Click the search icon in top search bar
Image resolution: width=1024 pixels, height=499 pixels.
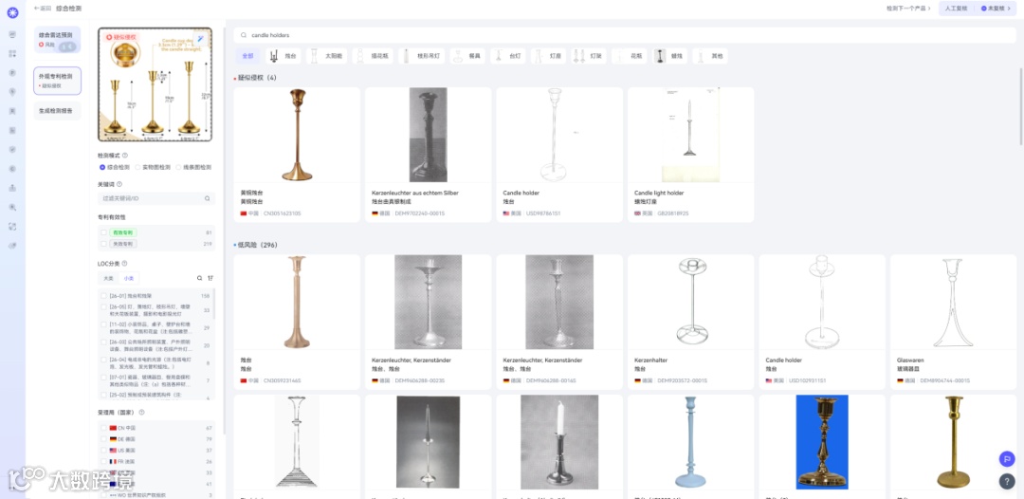(x=245, y=35)
